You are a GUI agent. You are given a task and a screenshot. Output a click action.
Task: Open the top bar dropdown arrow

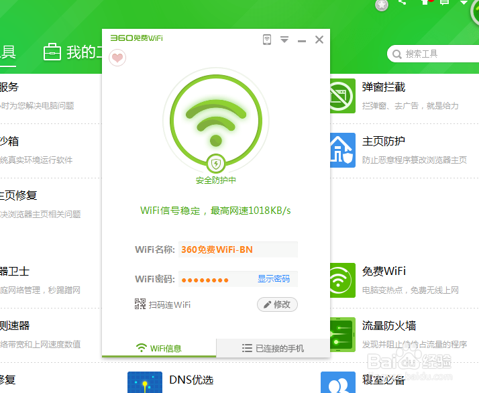coord(464,3)
